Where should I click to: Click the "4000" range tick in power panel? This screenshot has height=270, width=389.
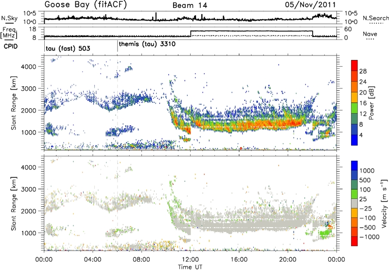point(28,67)
